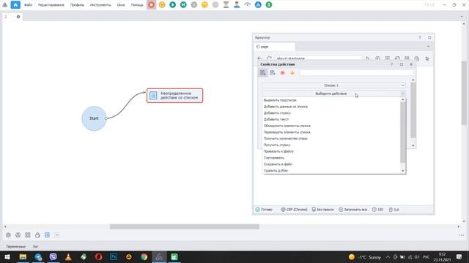Viewport: 469px width, 263px height.
Task: Open the Лог bottom tab
Action: (x=35, y=247)
